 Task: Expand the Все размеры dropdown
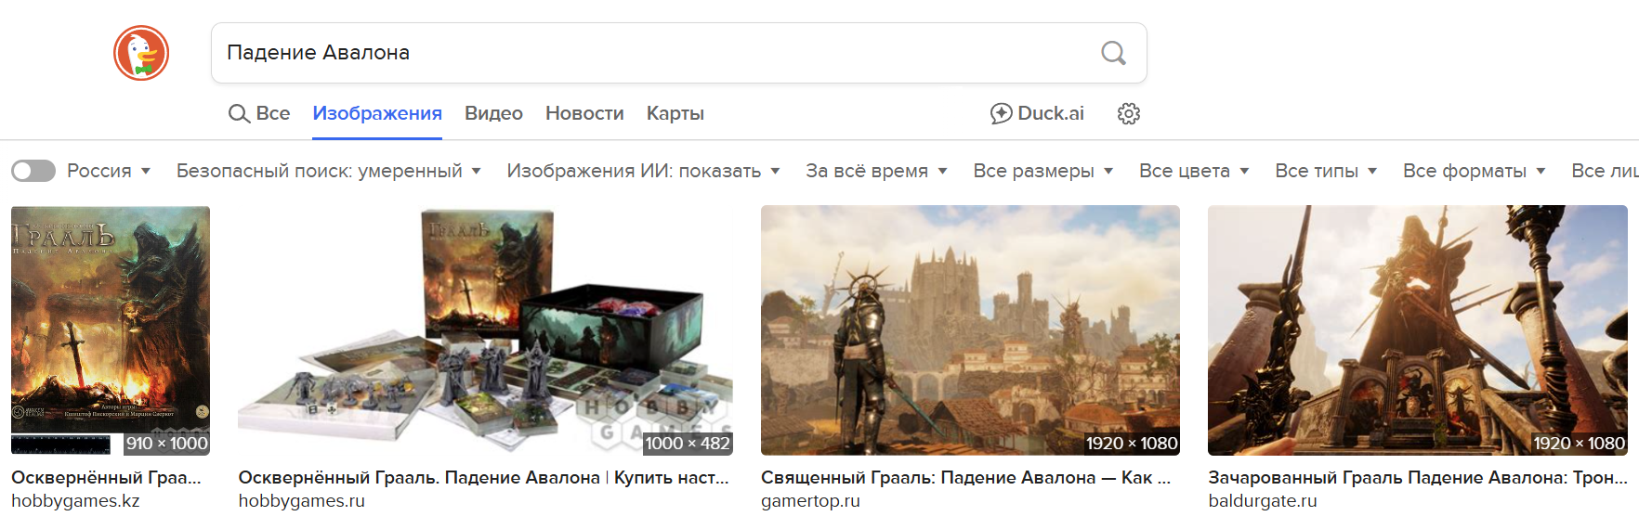point(1043,171)
